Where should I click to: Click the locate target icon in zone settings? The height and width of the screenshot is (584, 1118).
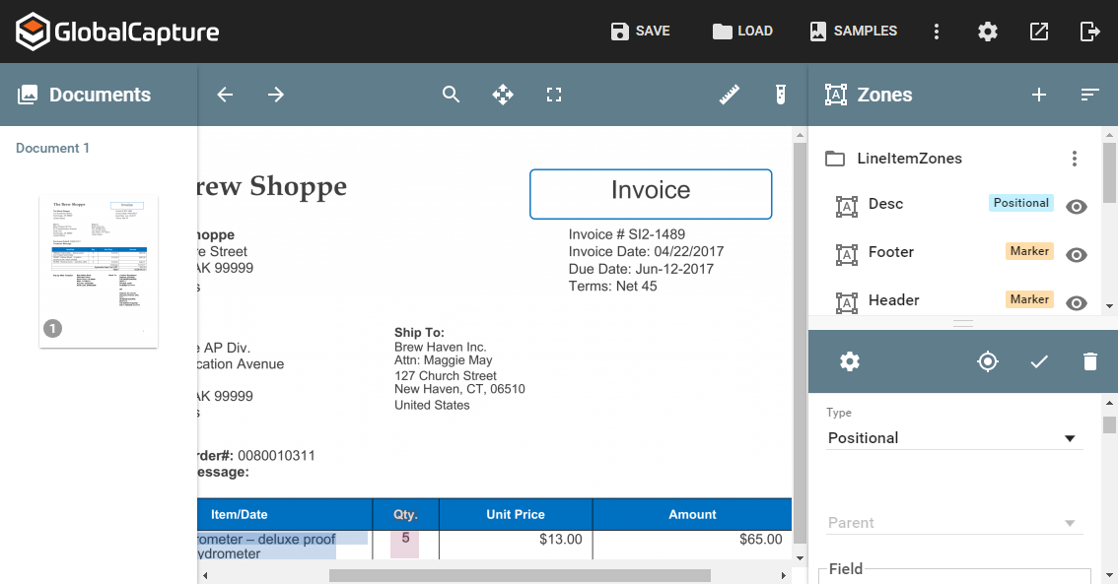point(988,361)
